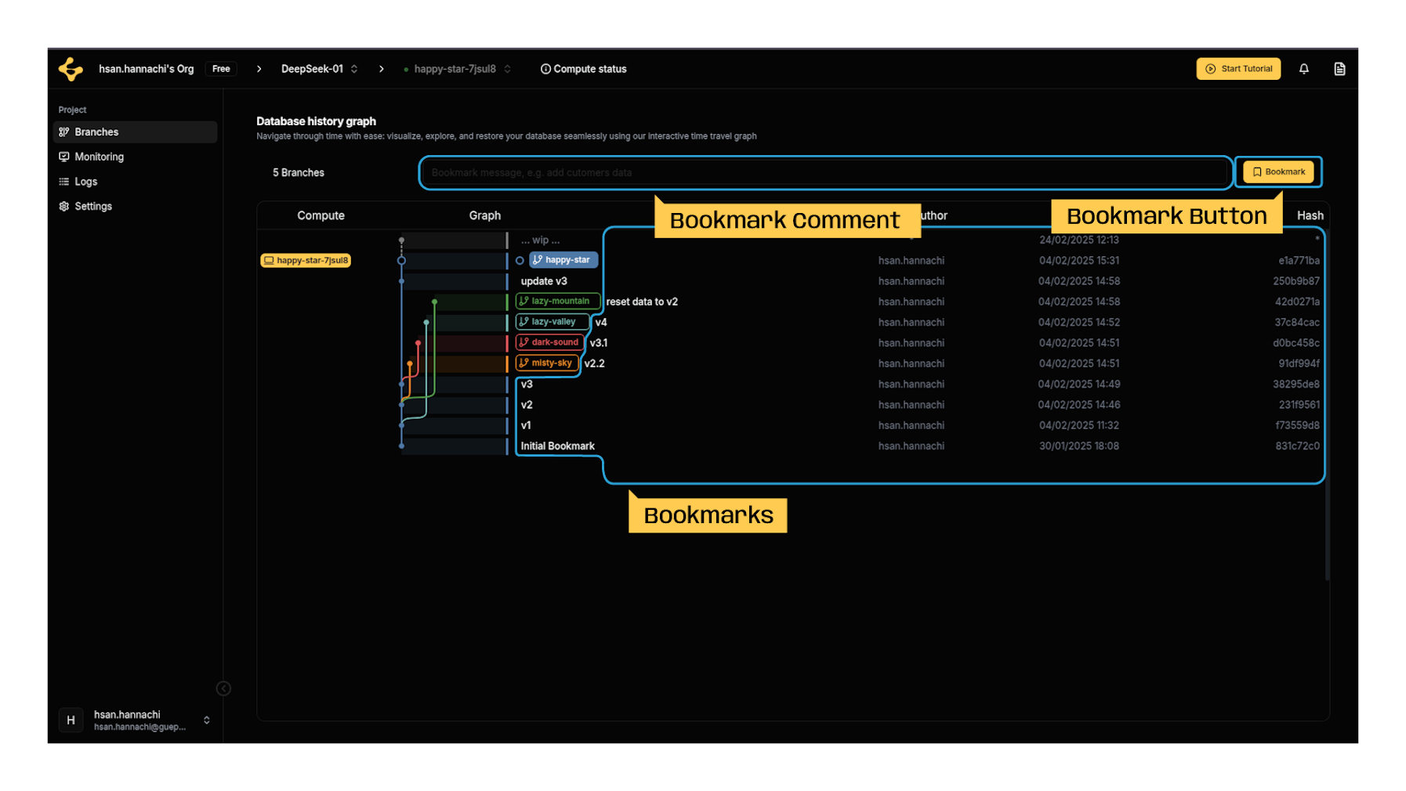Image resolution: width=1406 pixels, height=791 pixels.
Task: Collapse the sidebar with the round arrow
Action: pos(223,688)
